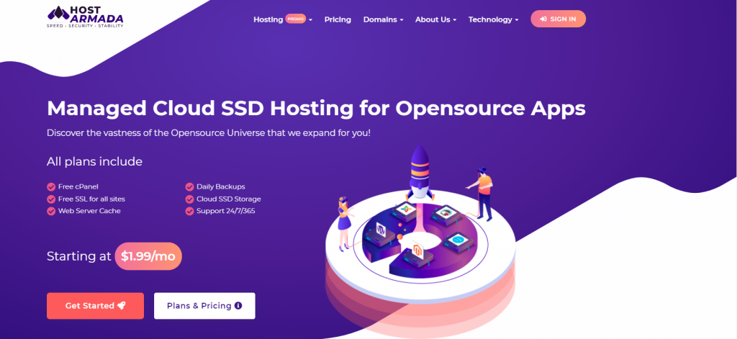Click the WordPress logo in the illustration

click(x=381, y=231)
